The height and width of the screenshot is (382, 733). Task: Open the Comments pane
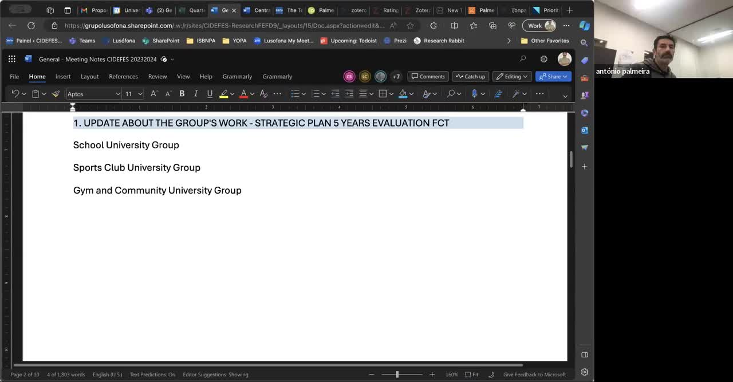pyautogui.click(x=428, y=76)
